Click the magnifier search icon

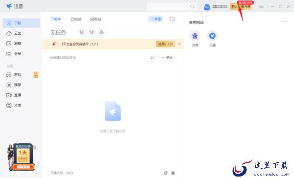[193, 6]
